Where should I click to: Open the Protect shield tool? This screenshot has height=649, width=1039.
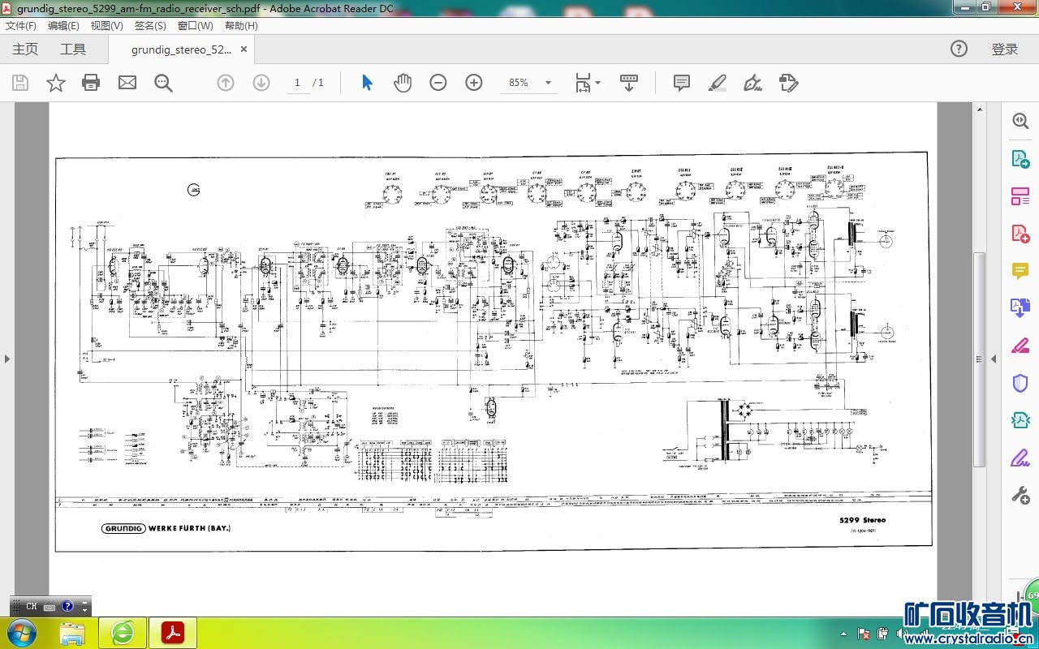pos(1020,383)
